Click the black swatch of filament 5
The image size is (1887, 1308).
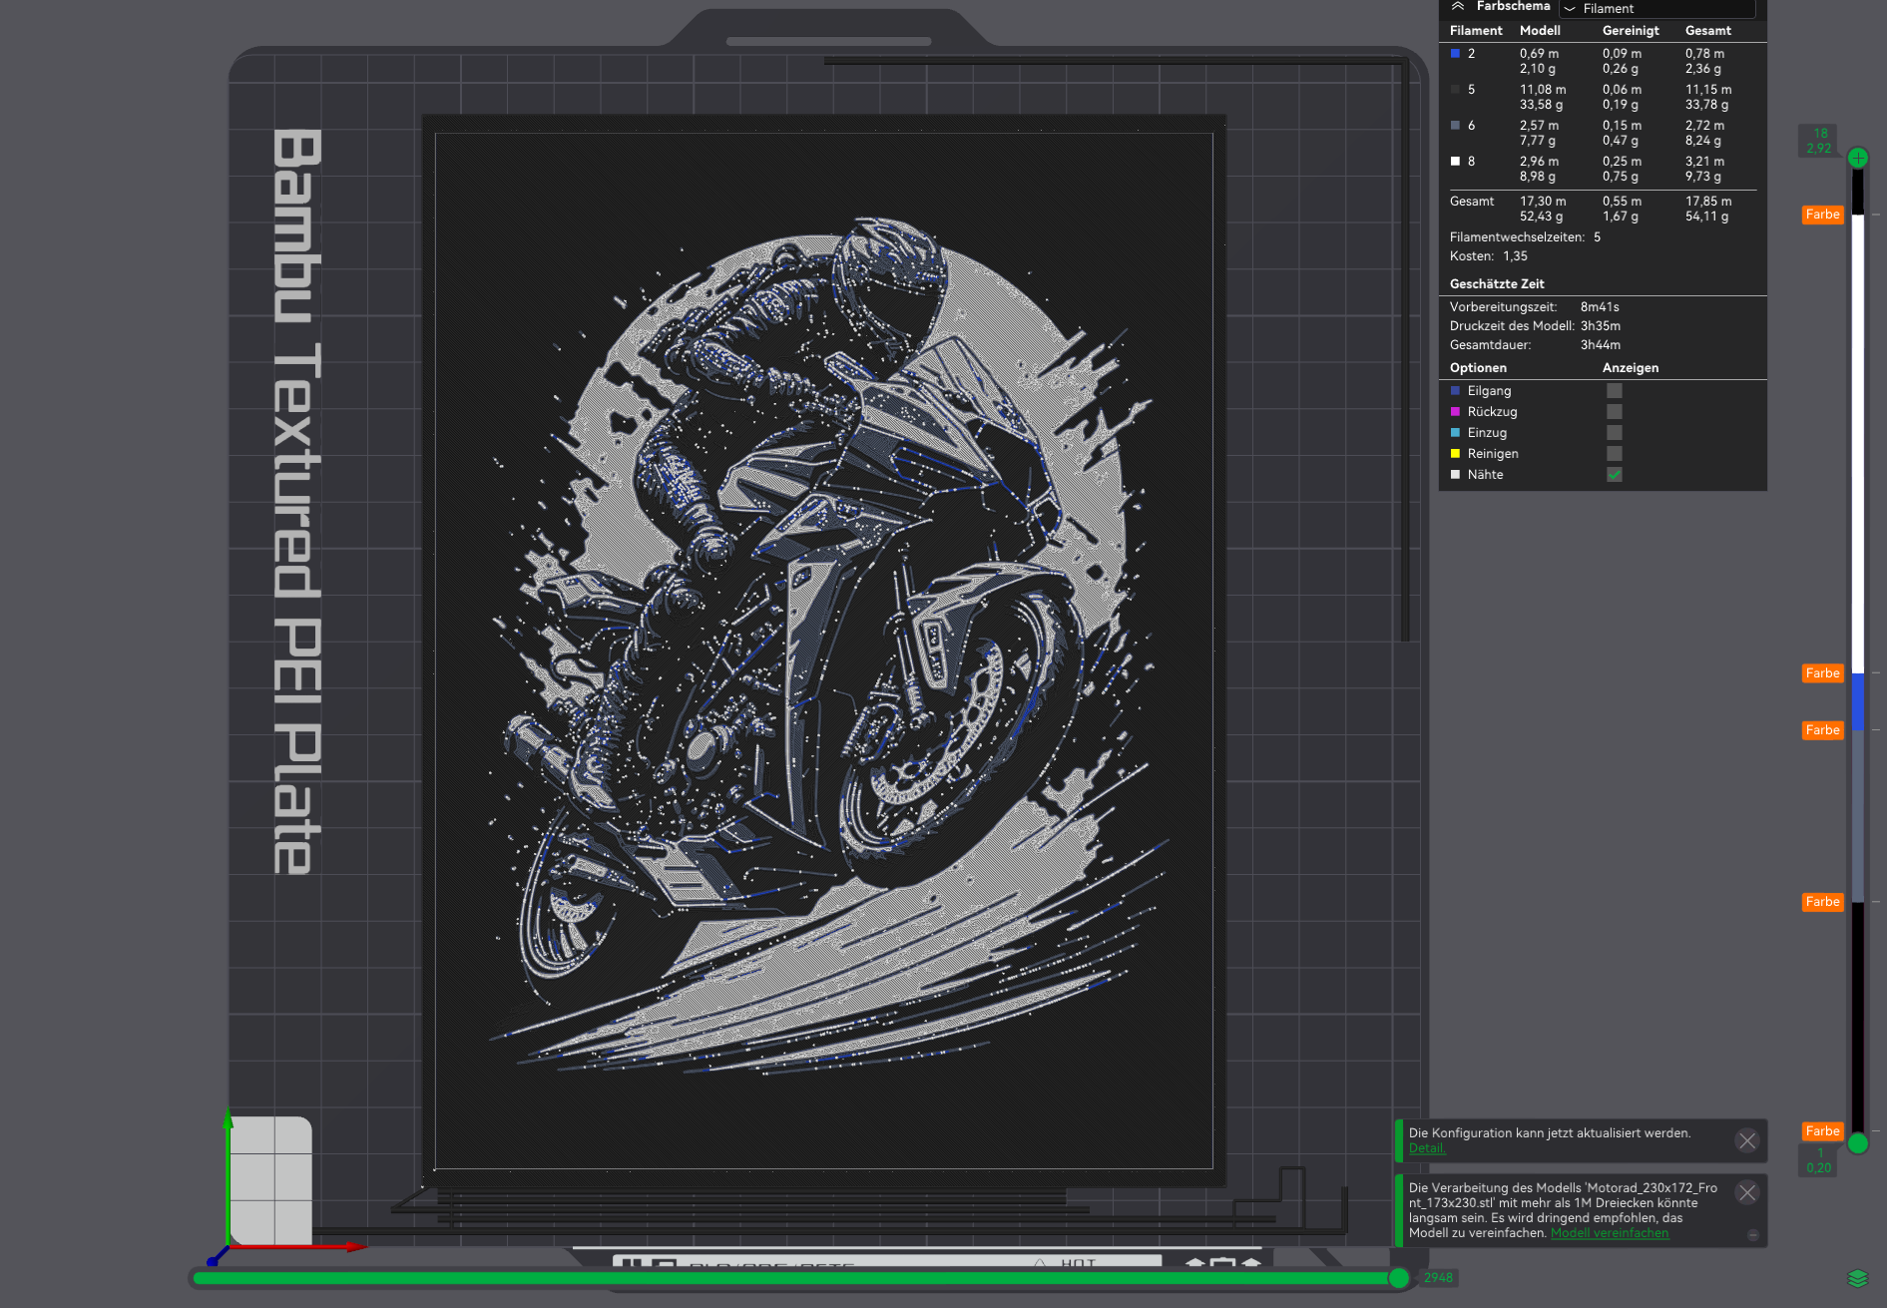pyautogui.click(x=1455, y=90)
